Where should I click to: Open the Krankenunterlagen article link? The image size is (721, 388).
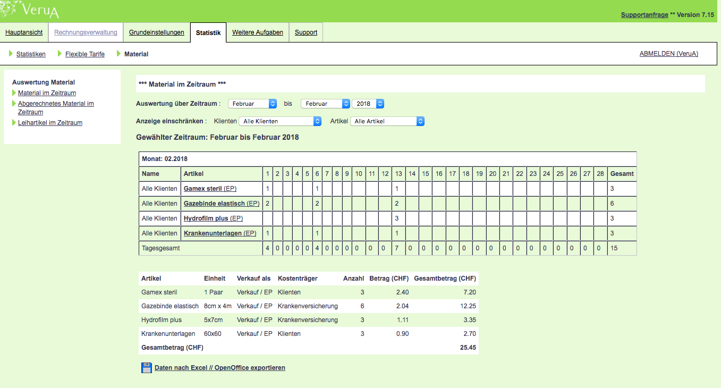219,233
